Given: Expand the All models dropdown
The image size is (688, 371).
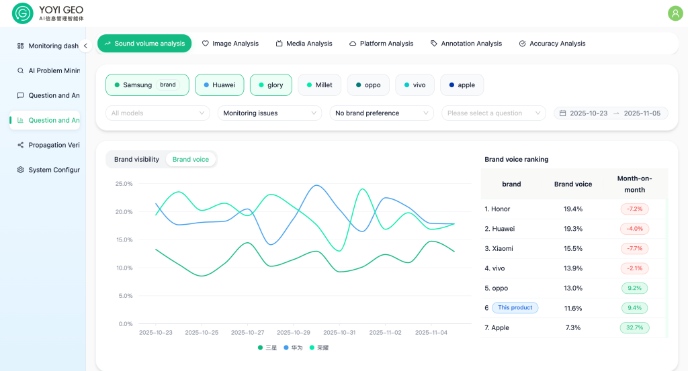Looking at the screenshot, I should coord(158,113).
